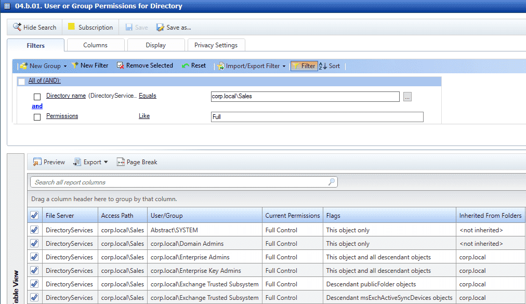
Task: Click the New Group folder icon
Action: [x=23, y=66]
